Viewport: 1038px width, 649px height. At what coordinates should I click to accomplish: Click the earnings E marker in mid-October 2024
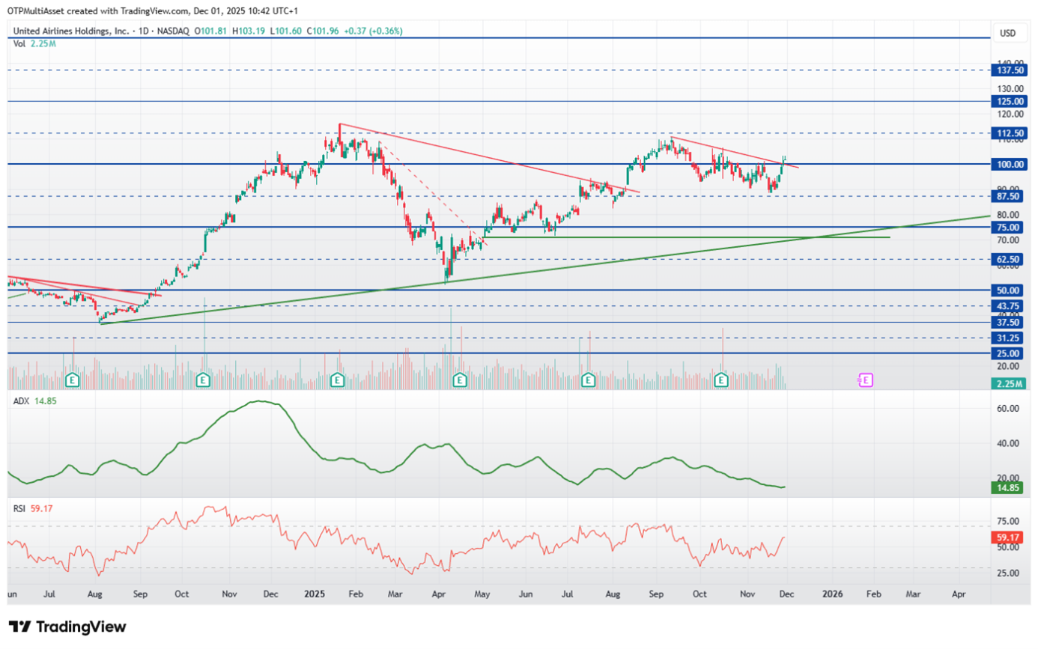pos(203,380)
